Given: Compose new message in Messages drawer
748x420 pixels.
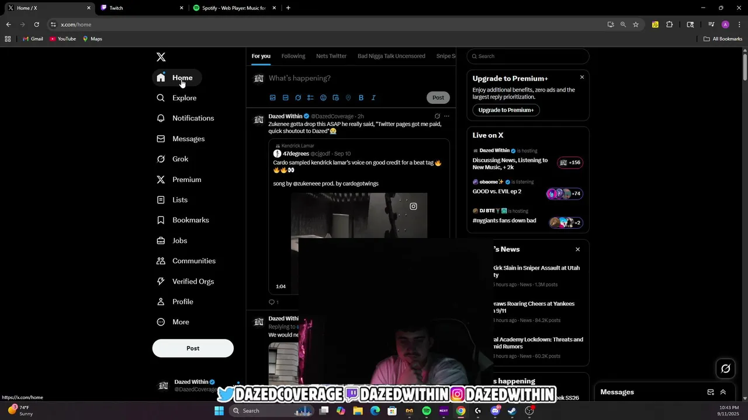Looking at the screenshot, I should pyautogui.click(x=711, y=392).
